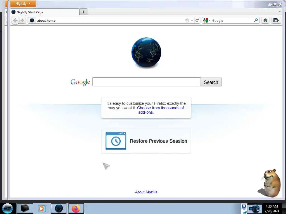Close the Nightly window
Screen dimensions: 286x214
click(280, 5)
